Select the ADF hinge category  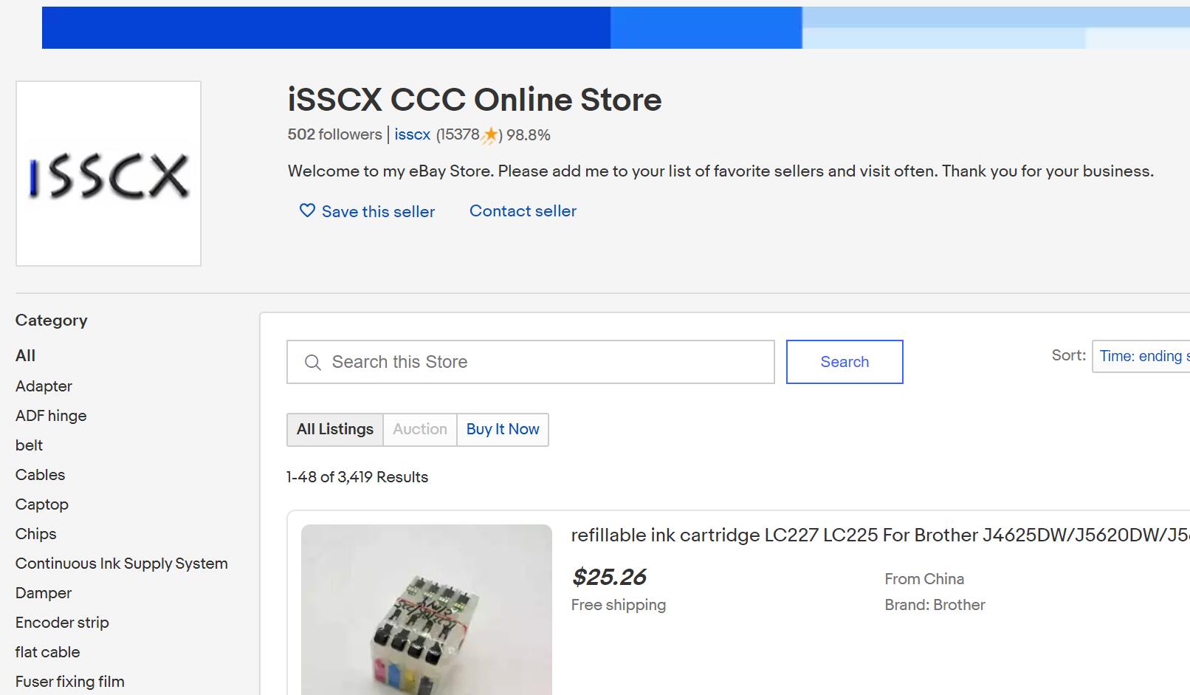(x=51, y=416)
